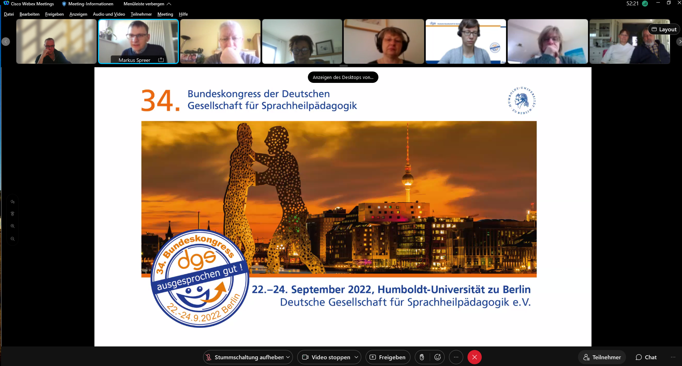Click slide date text 22.–24. September 2022
This screenshot has width=682, height=366.
click(x=312, y=289)
